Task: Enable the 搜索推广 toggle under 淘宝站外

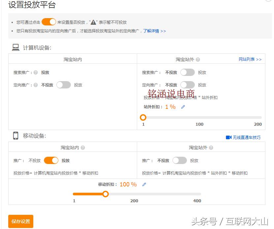Action: 187,72
